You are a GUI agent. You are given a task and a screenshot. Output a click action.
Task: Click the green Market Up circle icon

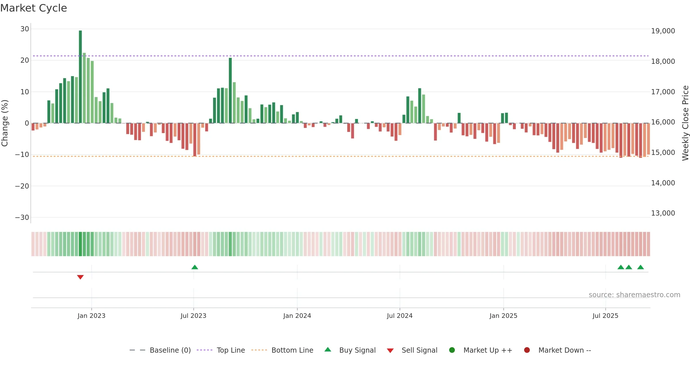pos(452,350)
